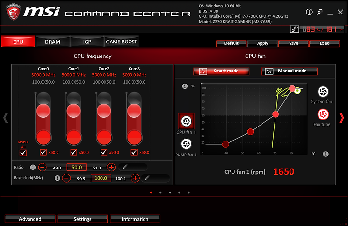Screen dimensions: 348x226
Task: Toggle the Core1 x50.0 checkbox
Action: pyautogui.click(x=73, y=153)
